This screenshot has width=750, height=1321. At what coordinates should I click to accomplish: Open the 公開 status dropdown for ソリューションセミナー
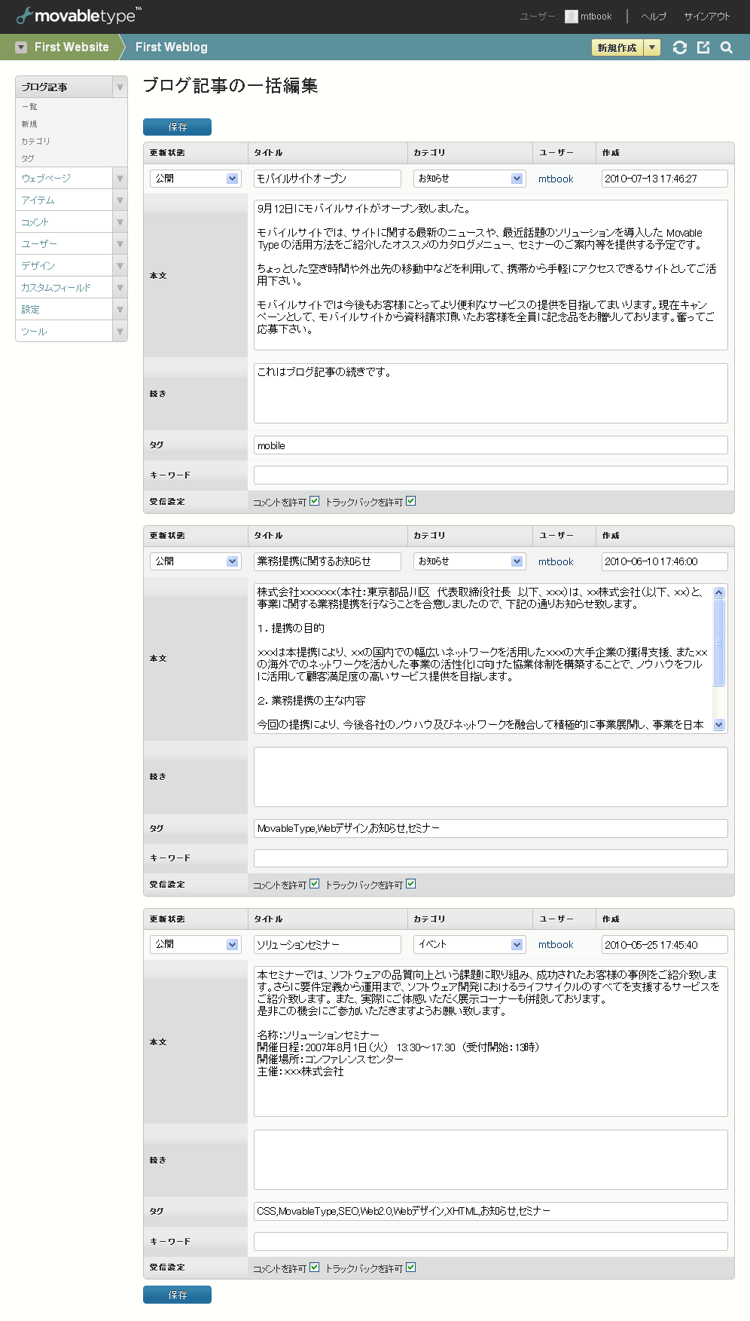coord(195,944)
